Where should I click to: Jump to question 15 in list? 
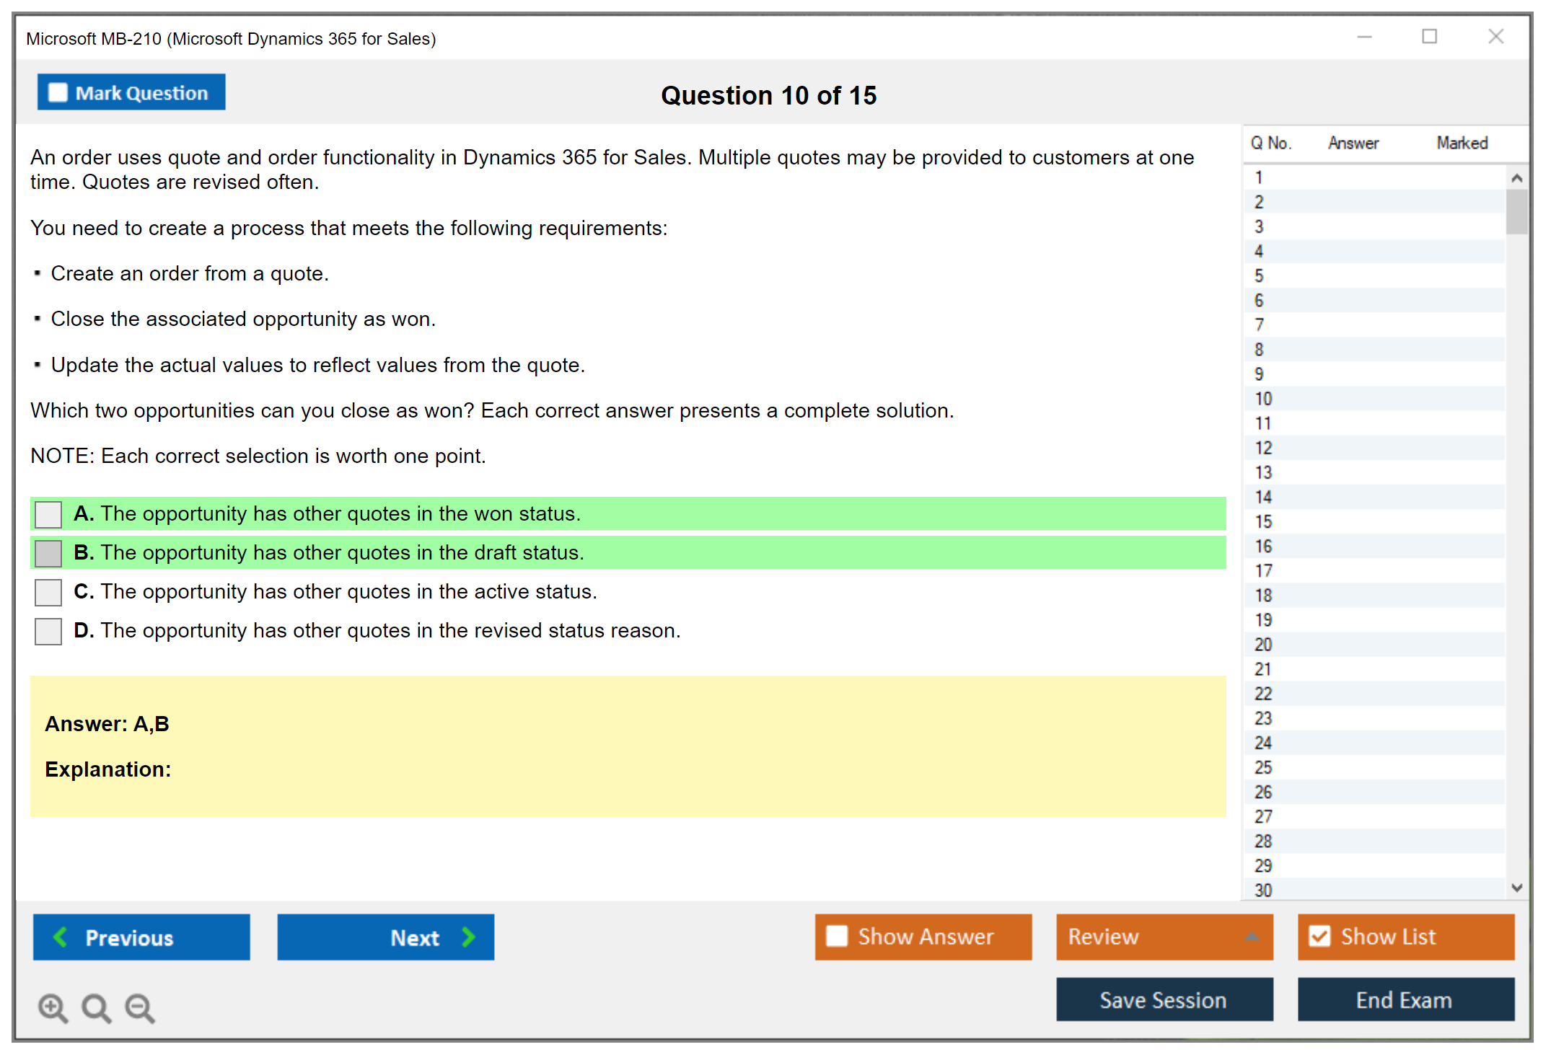(x=1263, y=521)
